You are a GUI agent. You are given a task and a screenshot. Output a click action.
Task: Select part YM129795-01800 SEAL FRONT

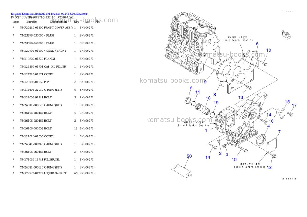point(43,51)
